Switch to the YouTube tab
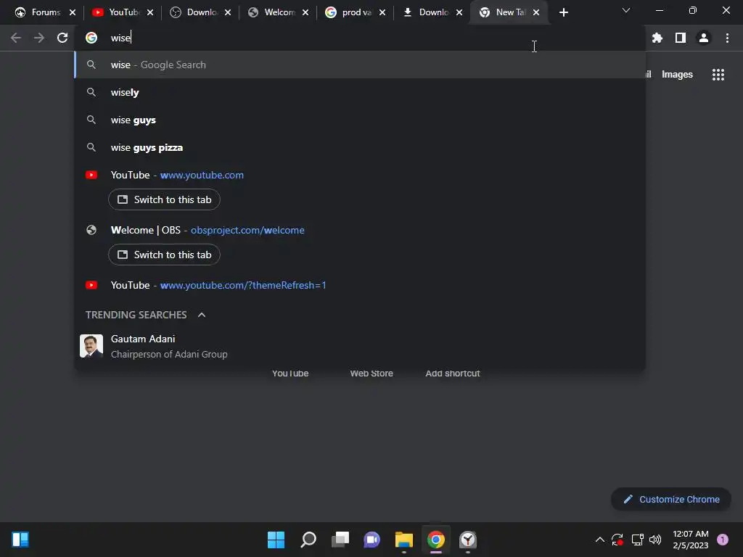This screenshot has width=743, height=557. 116,12
